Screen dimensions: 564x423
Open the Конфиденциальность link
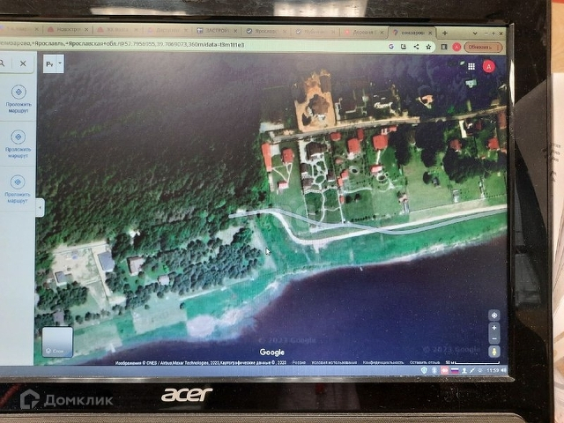click(382, 362)
